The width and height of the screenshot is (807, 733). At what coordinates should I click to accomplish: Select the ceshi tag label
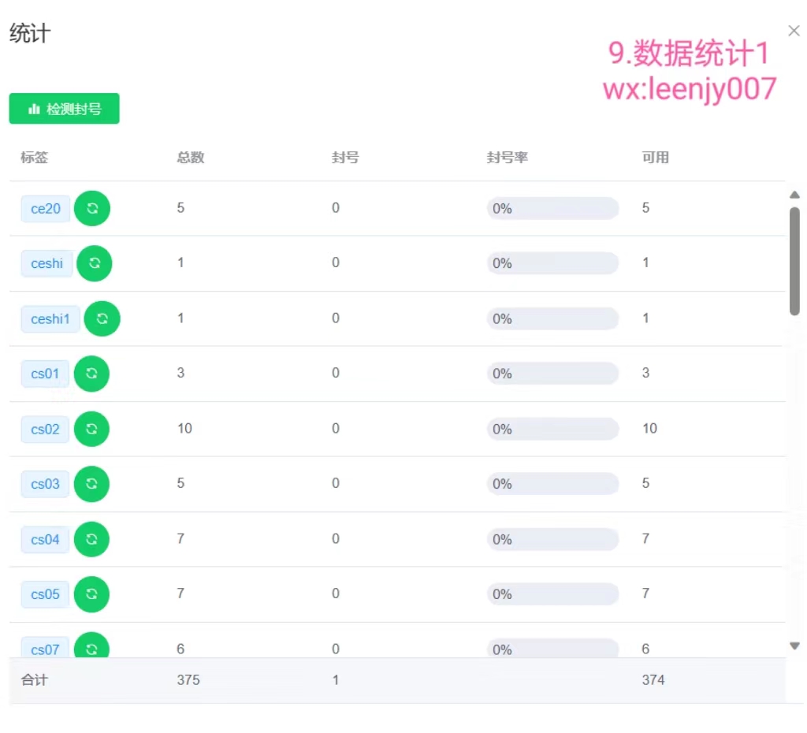click(46, 263)
